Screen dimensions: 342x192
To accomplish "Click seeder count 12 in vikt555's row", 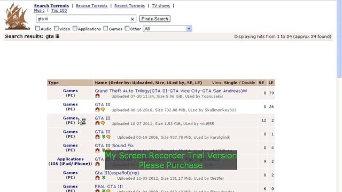I will click(x=263, y=121).
